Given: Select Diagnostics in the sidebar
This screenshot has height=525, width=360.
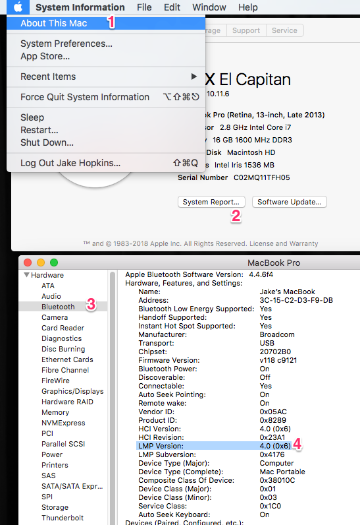Looking at the screenshot, I should [61, 338].
